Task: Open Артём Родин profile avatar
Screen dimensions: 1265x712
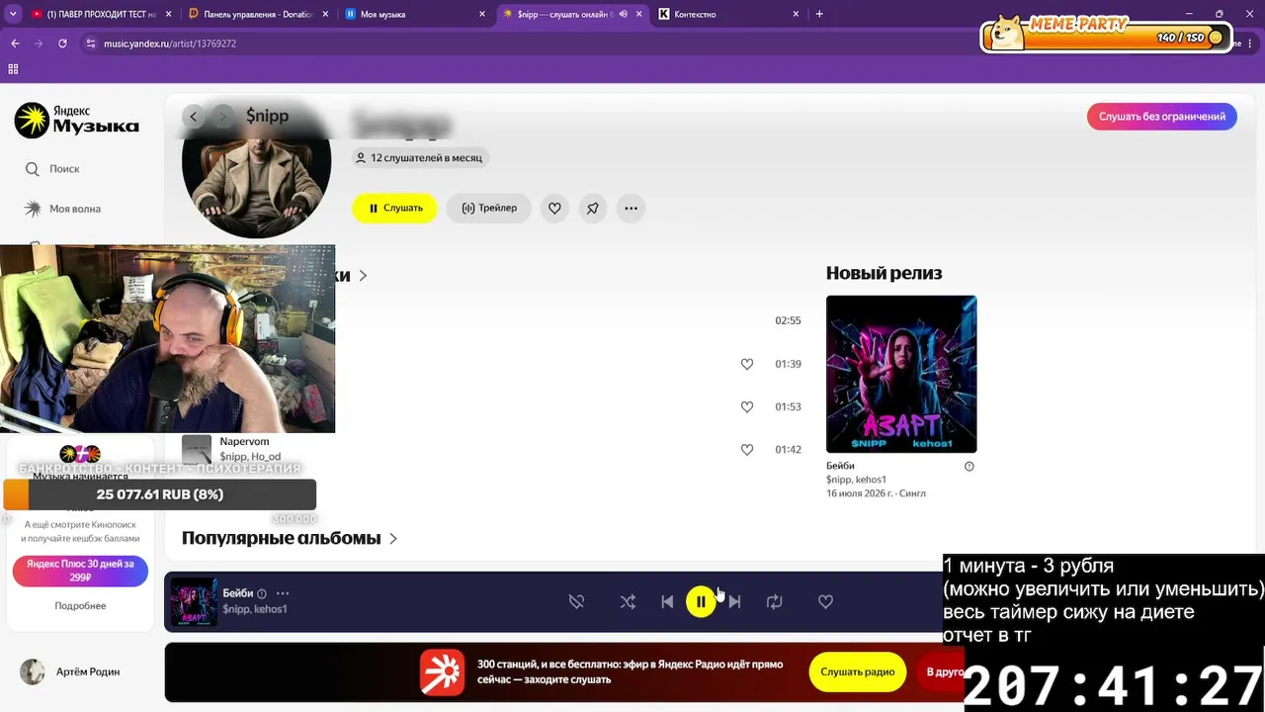Action: pyautogui.click(x=33, y=671)
